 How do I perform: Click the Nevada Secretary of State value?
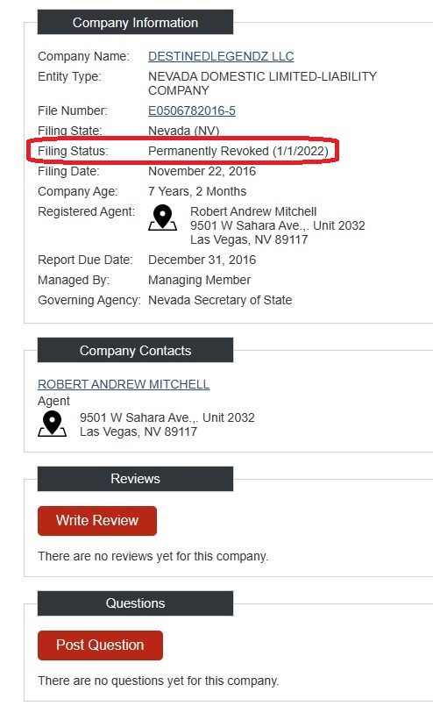[x=220, y=300]
